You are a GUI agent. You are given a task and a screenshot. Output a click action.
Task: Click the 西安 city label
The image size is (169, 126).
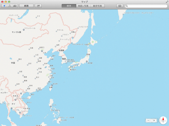tap(30, 63)
